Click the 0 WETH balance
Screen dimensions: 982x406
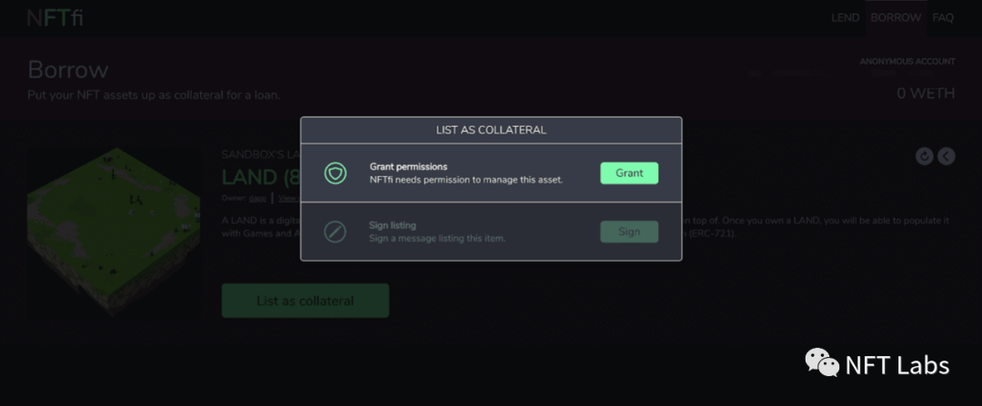point(926,94)
